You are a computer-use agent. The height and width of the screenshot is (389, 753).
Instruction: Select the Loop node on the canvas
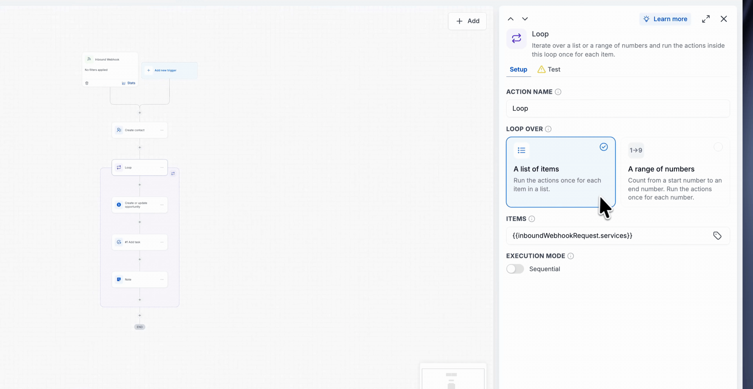point(140,167)
